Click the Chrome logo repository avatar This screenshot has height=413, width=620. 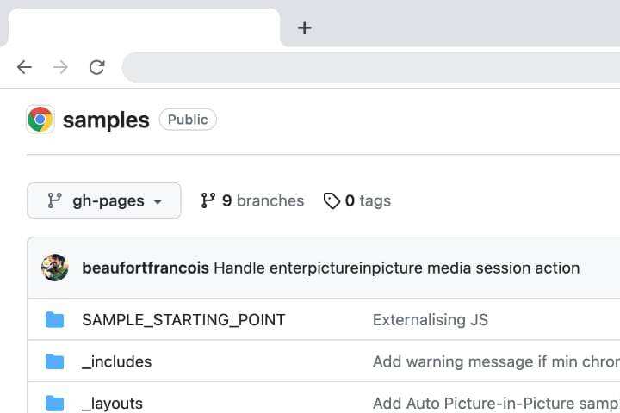click(40, 120)
